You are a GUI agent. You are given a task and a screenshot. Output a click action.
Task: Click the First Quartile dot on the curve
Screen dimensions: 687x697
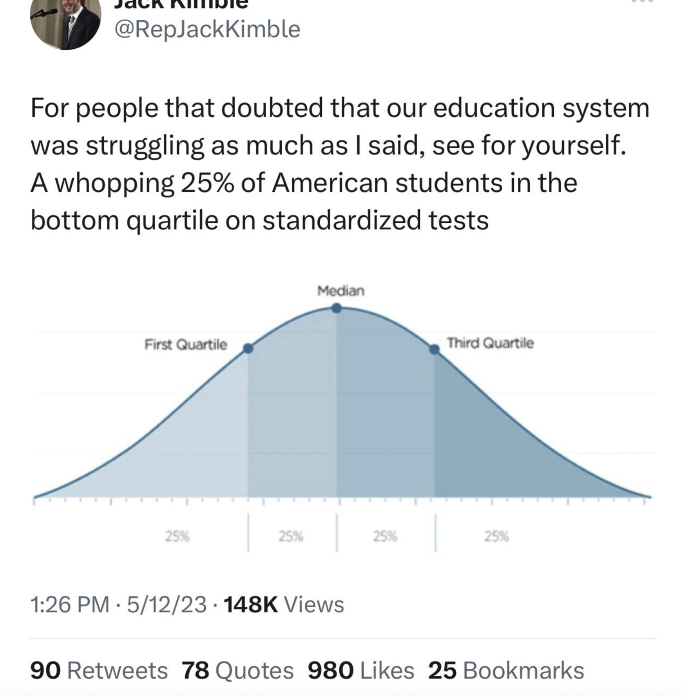click(x=248, y=348)
